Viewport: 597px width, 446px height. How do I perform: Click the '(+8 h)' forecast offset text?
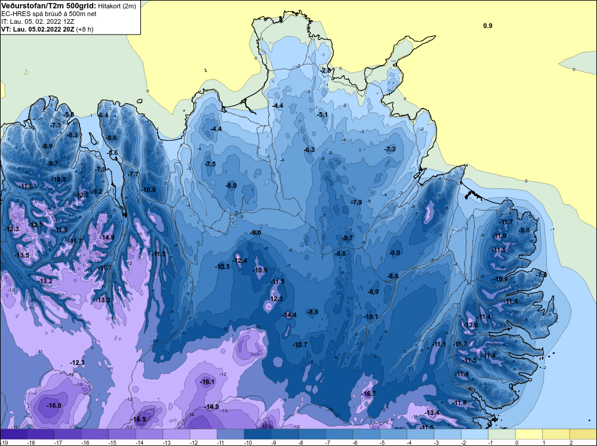pos(85,29)
